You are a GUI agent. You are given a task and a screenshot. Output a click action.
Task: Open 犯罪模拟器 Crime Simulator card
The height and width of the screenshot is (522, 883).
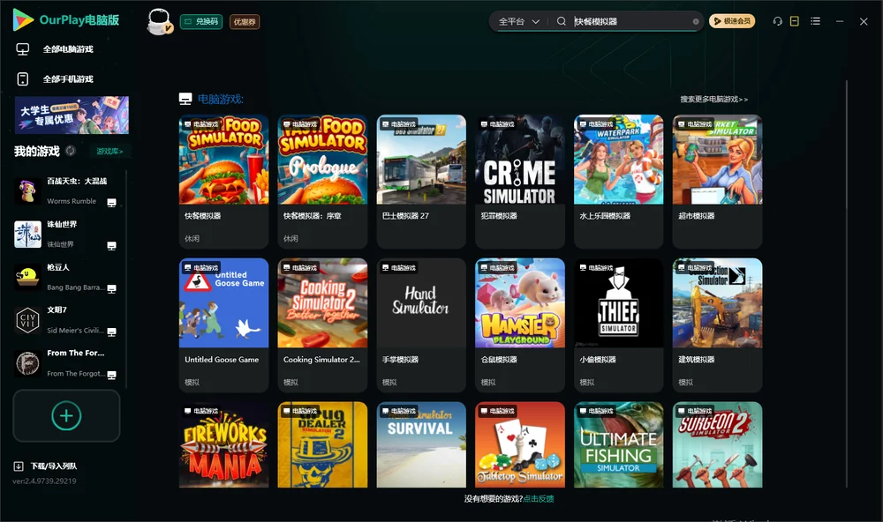520,182
